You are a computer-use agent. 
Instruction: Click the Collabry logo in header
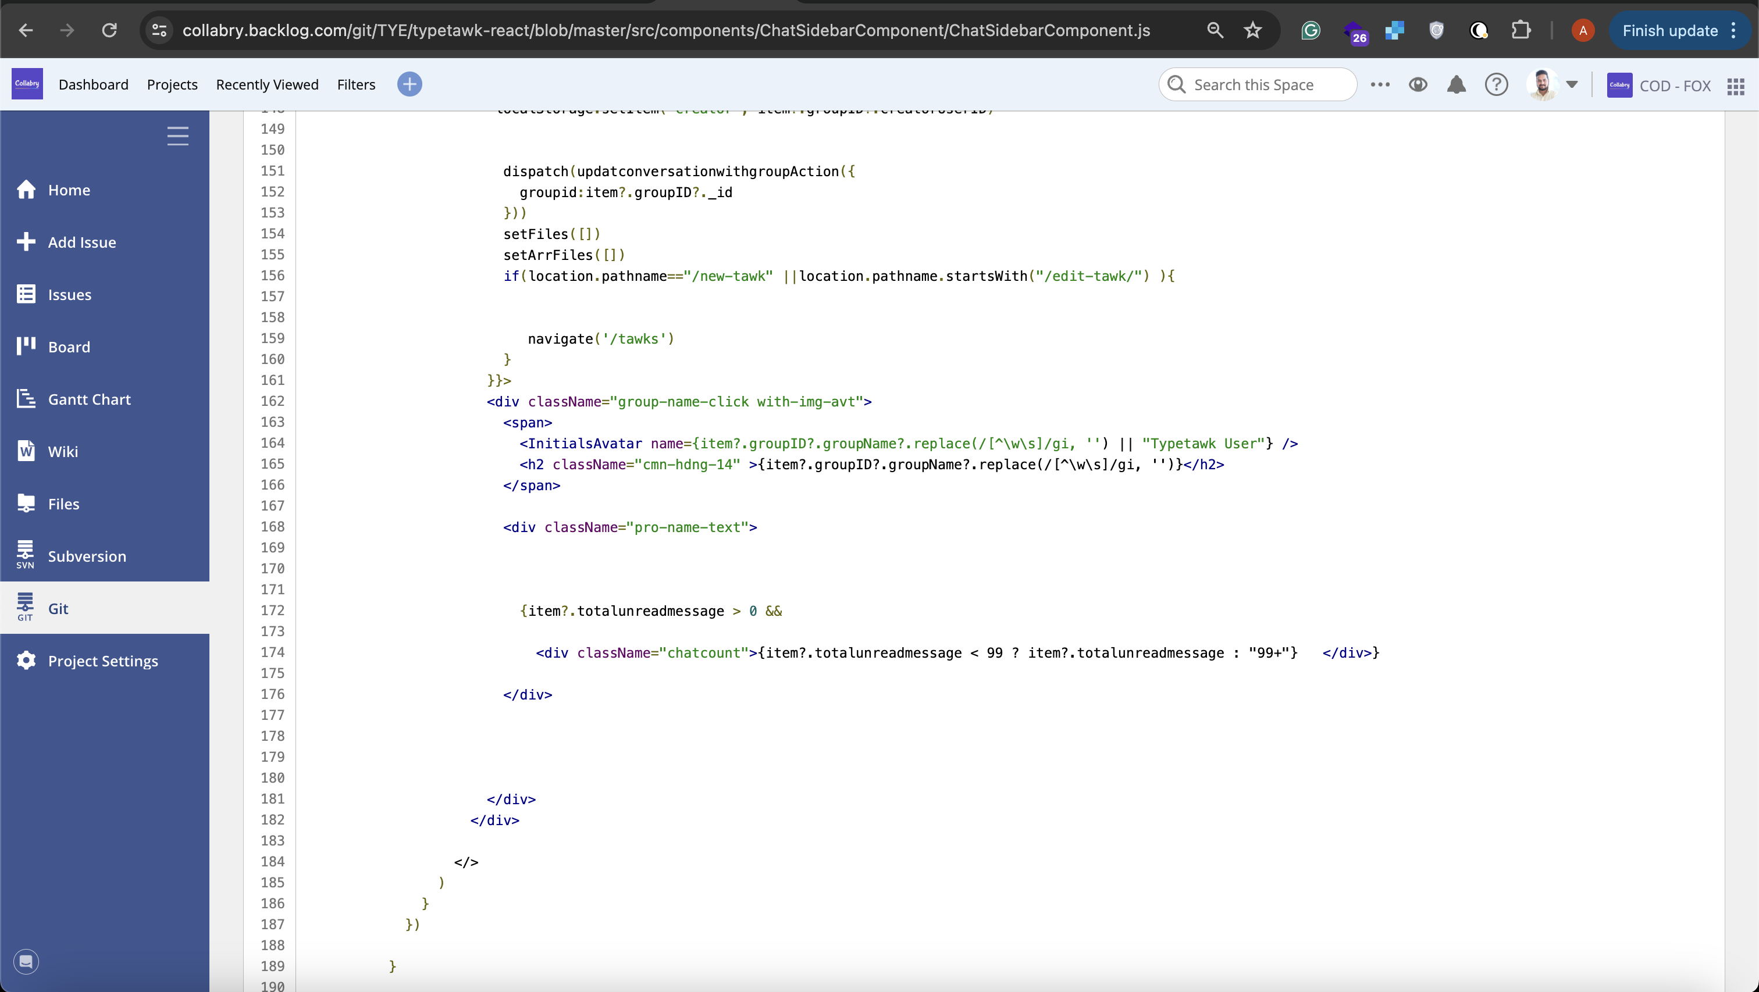(x=27, y=84)
